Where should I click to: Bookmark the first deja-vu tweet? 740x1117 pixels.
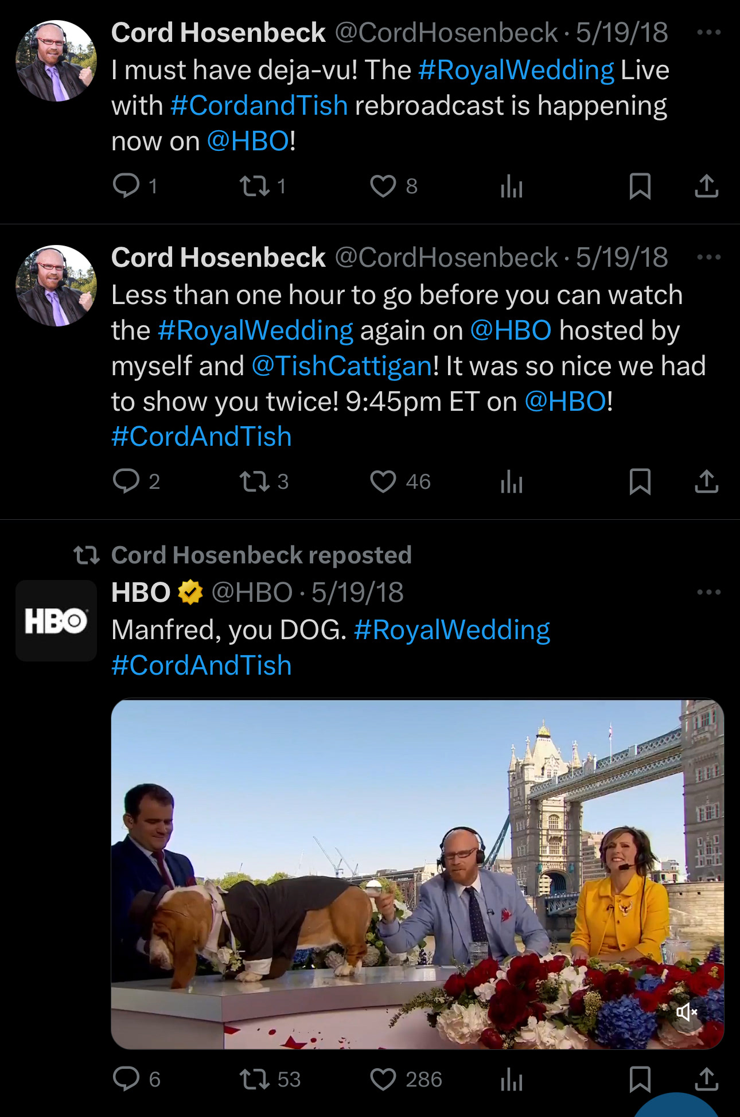coord(640,186)
